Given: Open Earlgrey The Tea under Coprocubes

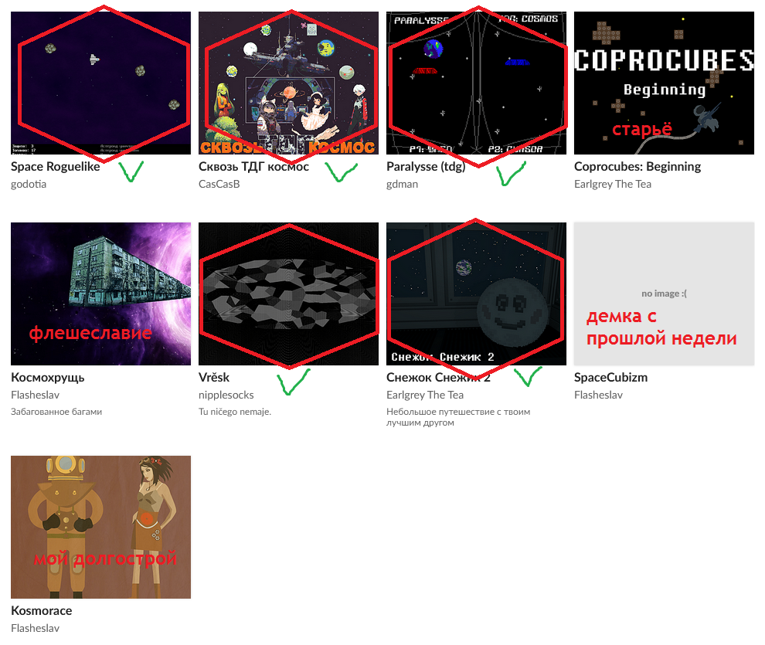Looking at the screenshot, I should 612,185.
